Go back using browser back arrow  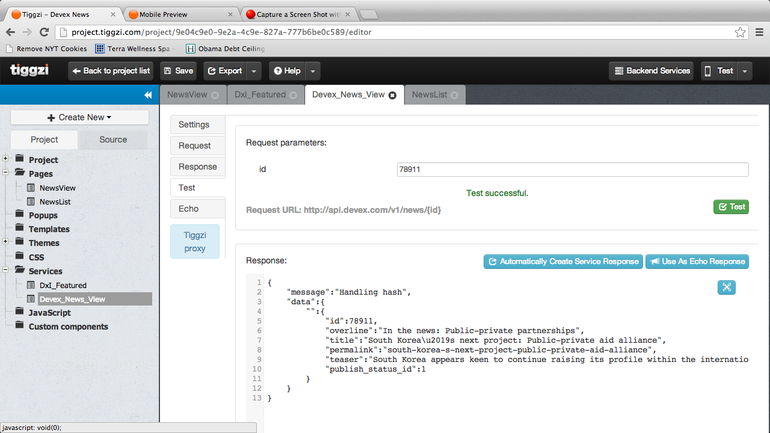pos(10,32)
